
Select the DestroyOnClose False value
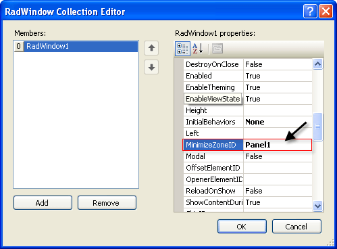click(278, 64)
